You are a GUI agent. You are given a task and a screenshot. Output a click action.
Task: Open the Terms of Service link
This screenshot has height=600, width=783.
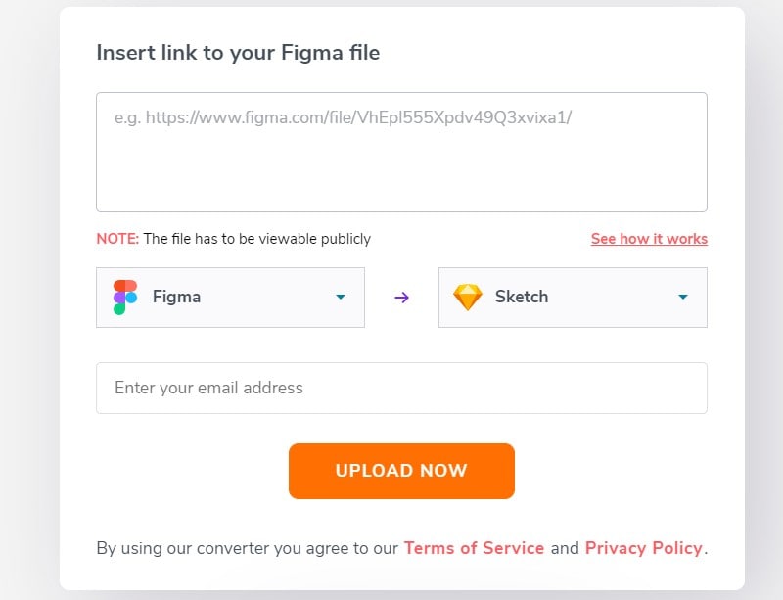point(474,548)
